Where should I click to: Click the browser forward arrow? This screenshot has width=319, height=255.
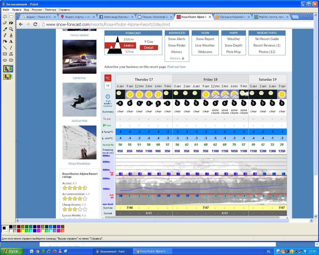tap(28, 24)
